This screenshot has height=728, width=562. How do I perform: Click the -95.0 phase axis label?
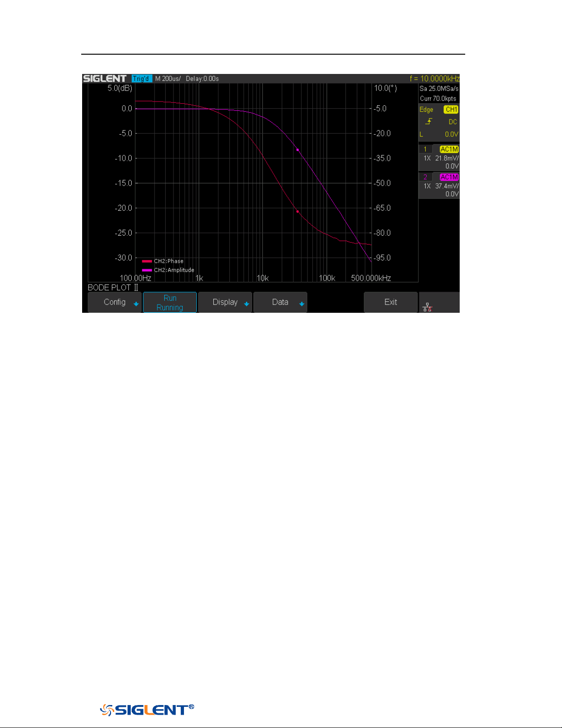pyautogui.click(x=382, y=258)
